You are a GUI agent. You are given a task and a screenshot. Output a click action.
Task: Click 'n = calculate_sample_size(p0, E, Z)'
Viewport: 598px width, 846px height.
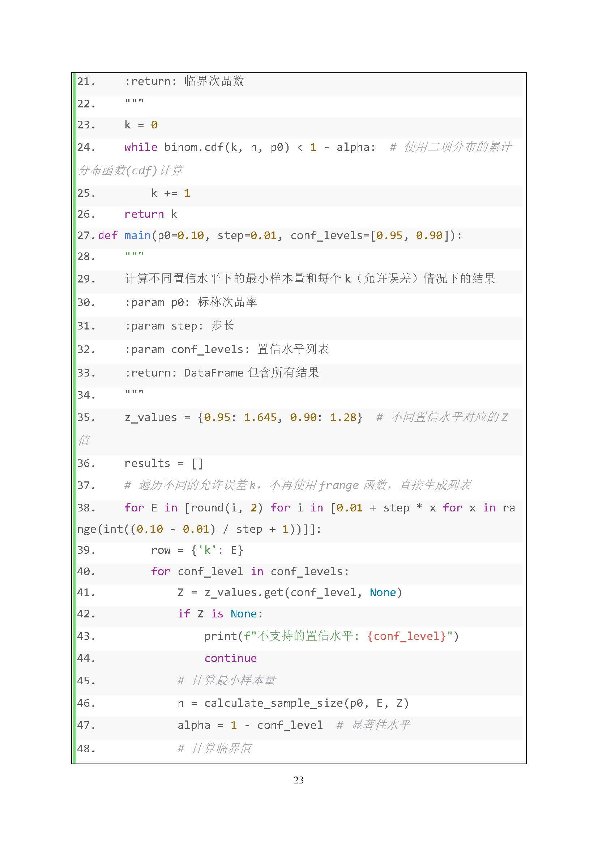(293, 703)
